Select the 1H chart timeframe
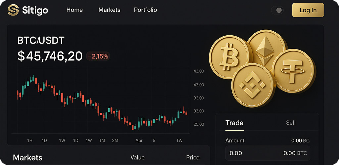The width and height of the screenshot is (339, 165). (x=30, y=141)
